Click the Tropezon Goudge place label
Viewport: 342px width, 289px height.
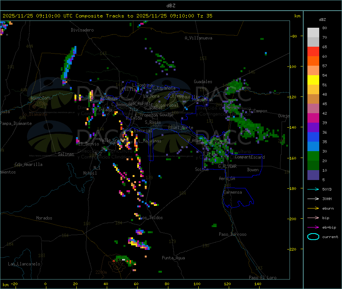click(x=157, y=115)
